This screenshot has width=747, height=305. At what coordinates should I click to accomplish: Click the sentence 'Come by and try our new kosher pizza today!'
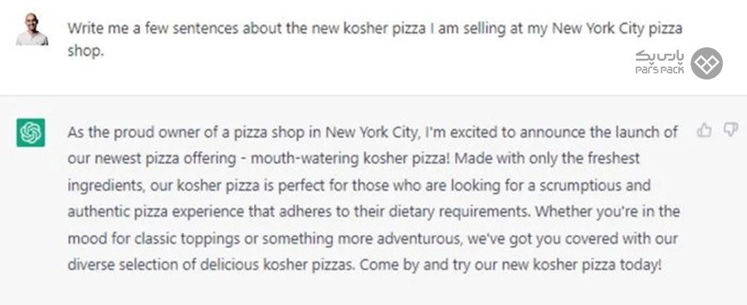510,264
